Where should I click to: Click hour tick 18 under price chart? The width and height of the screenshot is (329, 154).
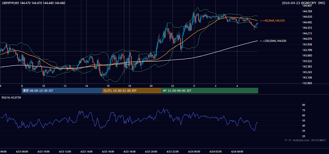click(x=129, y=86)
